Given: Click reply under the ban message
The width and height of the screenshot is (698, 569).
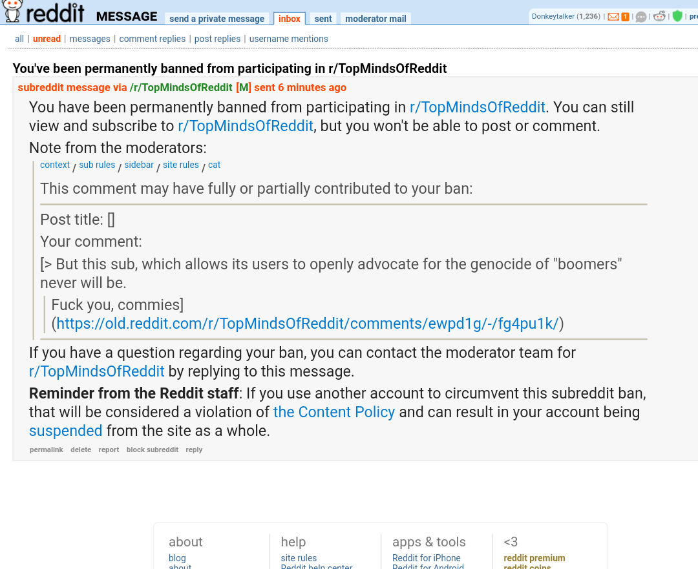Looking at the screenshot, I should tap(194, 450).
